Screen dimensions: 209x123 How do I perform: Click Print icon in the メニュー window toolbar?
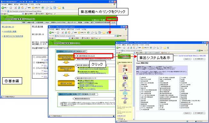click(x=96, y=33)
